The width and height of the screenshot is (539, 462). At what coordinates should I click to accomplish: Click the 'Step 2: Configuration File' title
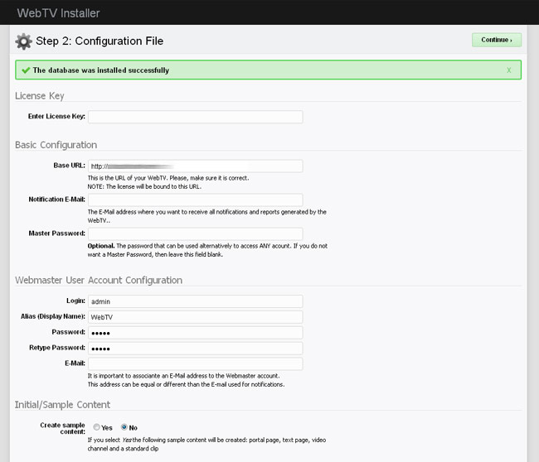(x=100, y=41)
